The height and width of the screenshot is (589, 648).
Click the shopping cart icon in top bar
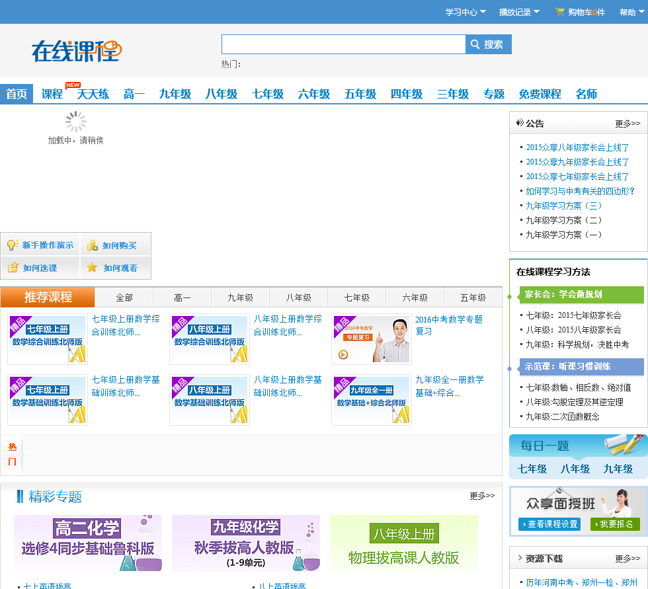[560, 12]
